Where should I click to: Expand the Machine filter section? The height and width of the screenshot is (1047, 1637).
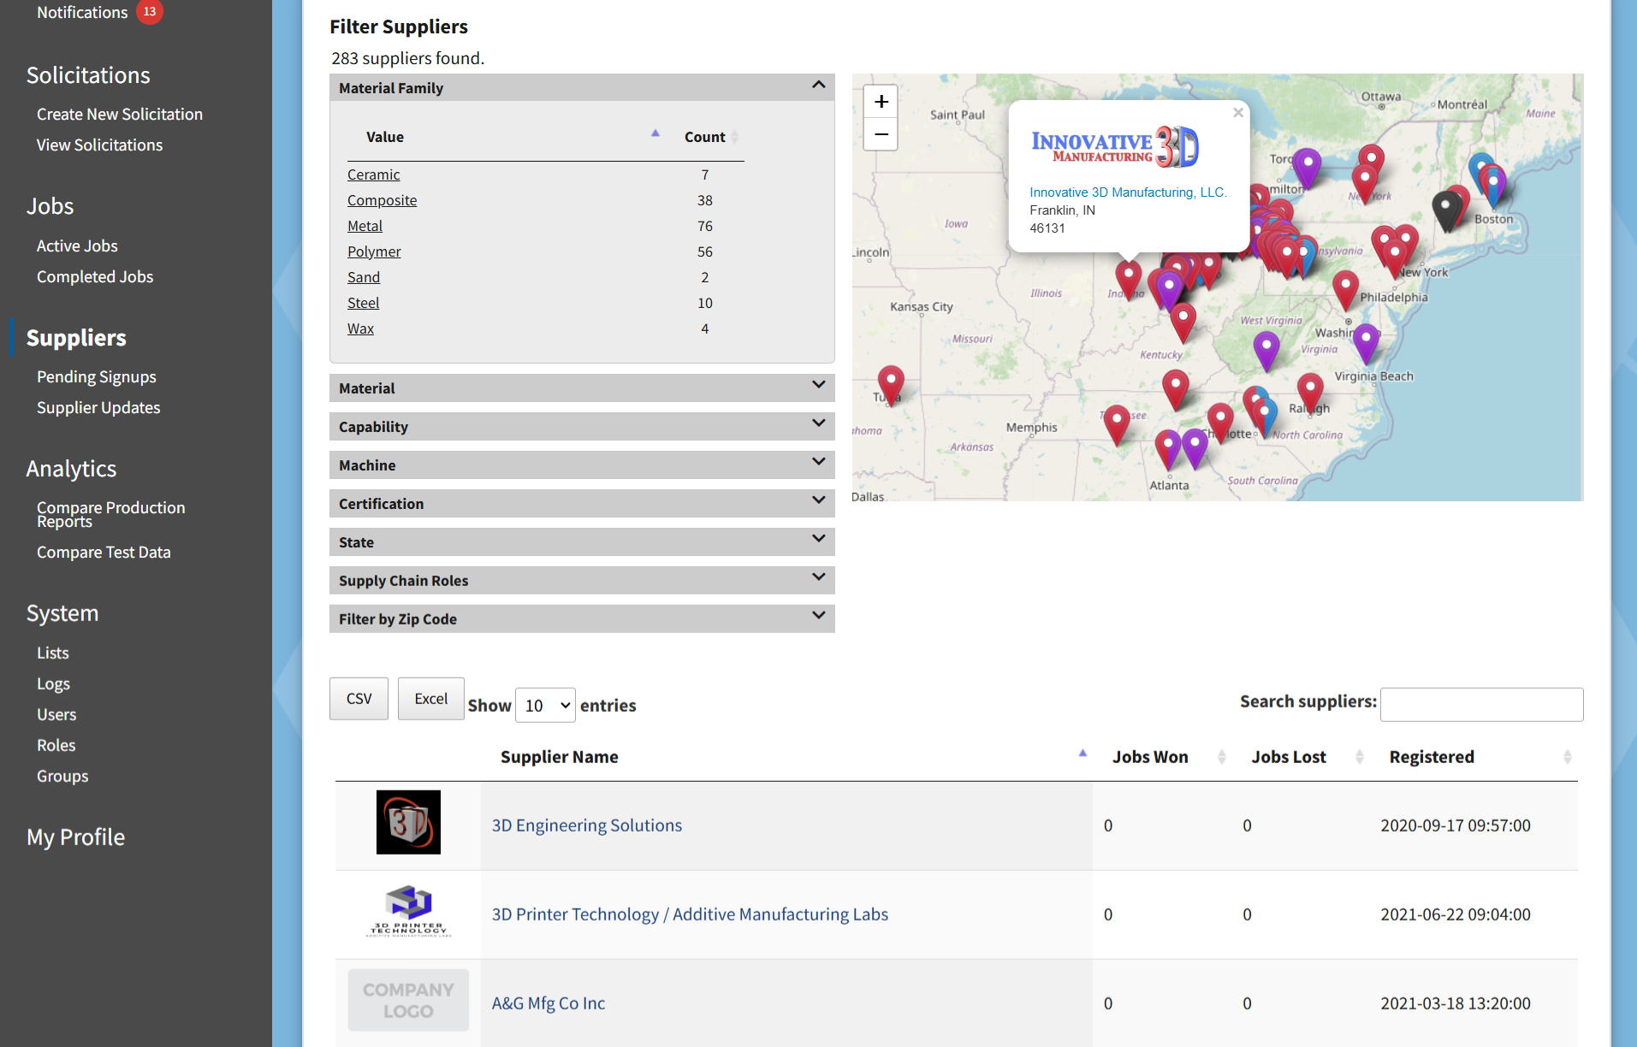(582, 464)
